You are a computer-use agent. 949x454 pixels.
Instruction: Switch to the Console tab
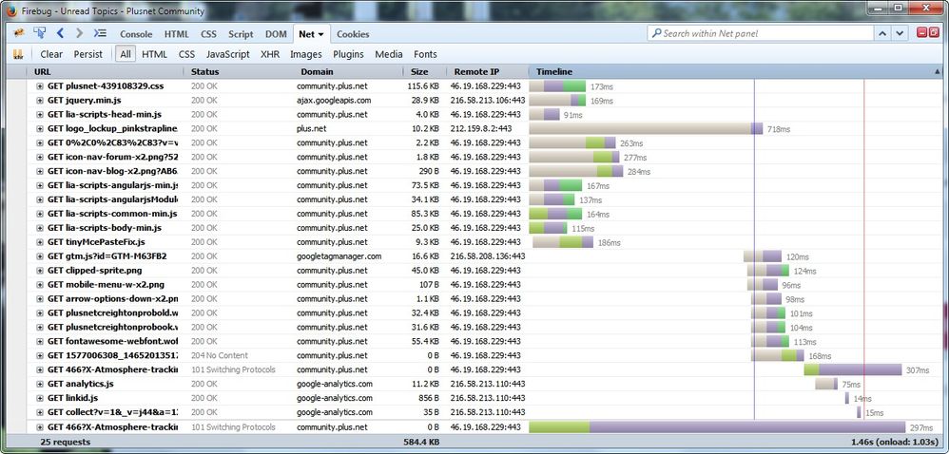(136, 33)
